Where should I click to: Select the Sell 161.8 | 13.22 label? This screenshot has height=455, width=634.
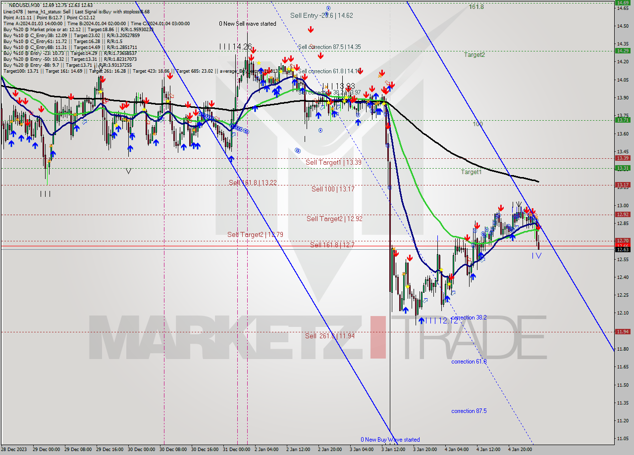(253, 183)
